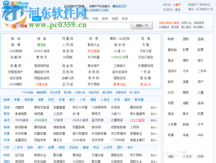Image resolution: width=216 pixels, height=163 pixels.
Task: Expand 更多 in the 游戏 row
Action: (x=154, y=120)
